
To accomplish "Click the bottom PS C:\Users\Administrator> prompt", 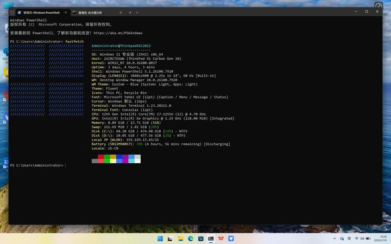I will [37, 165].
